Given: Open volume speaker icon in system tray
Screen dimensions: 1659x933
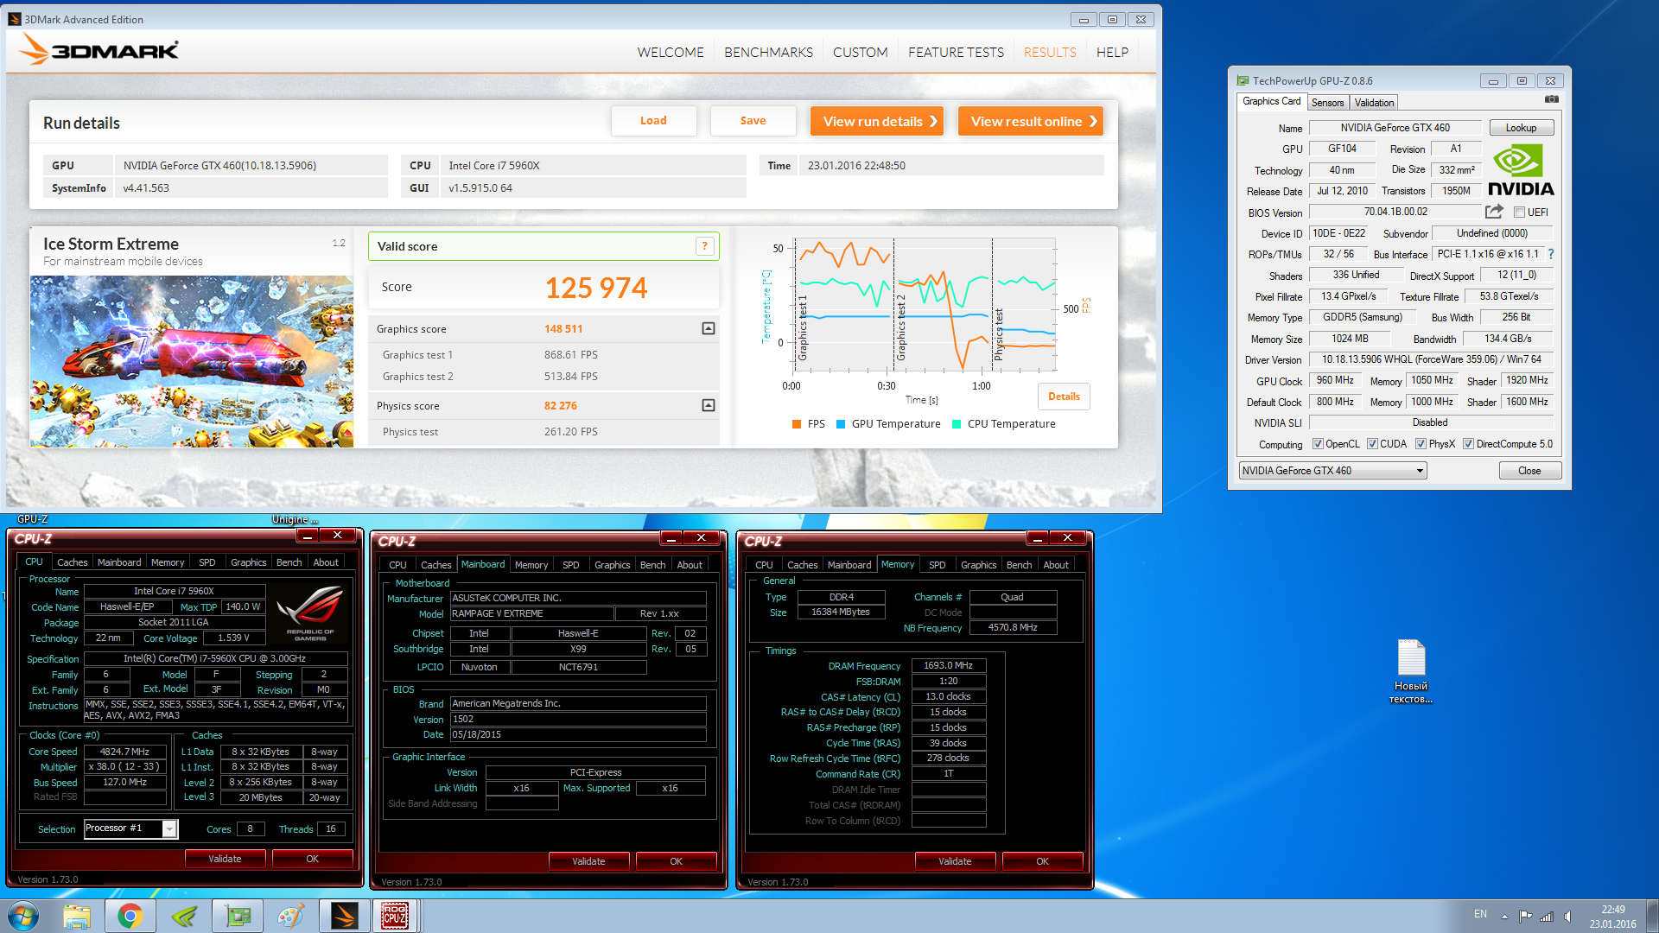Looking at the screenshot, I should (1567, 916).
